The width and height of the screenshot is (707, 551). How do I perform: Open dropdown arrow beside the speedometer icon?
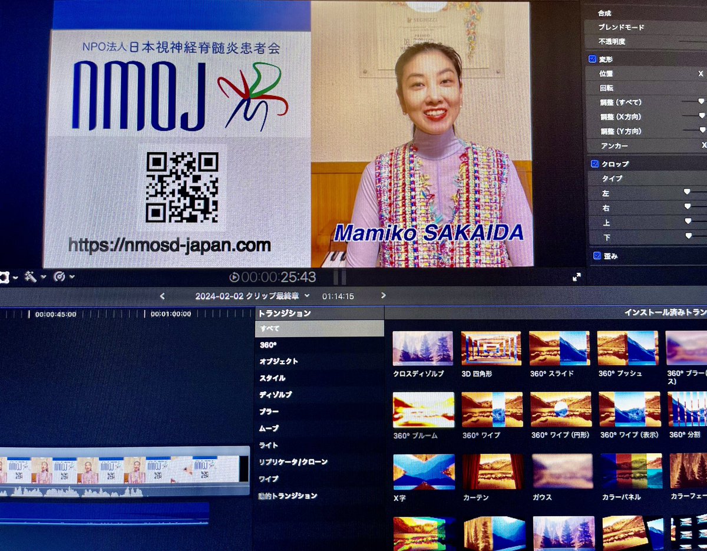click(x=72, y=277)
